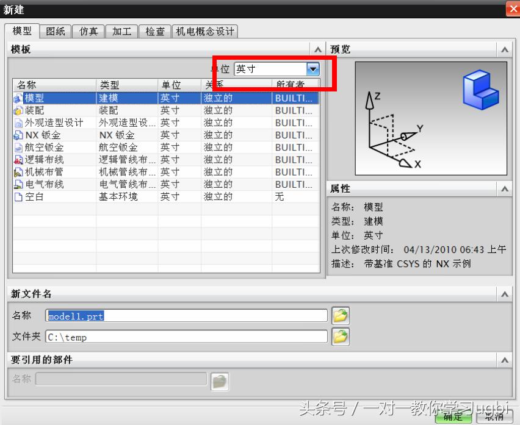The width and height of the screenshot is (520, 425).
Task: Click inside the model1.prt name field
Action: (x=183, y=315)
